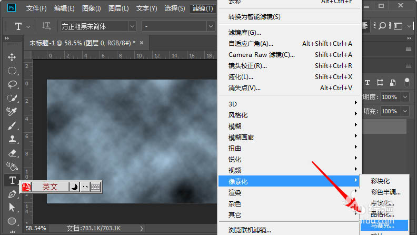This screenshot has width=417, height=235.
Task: Collapse right panels with double-arrow
Action: click(x=409, y=38)
